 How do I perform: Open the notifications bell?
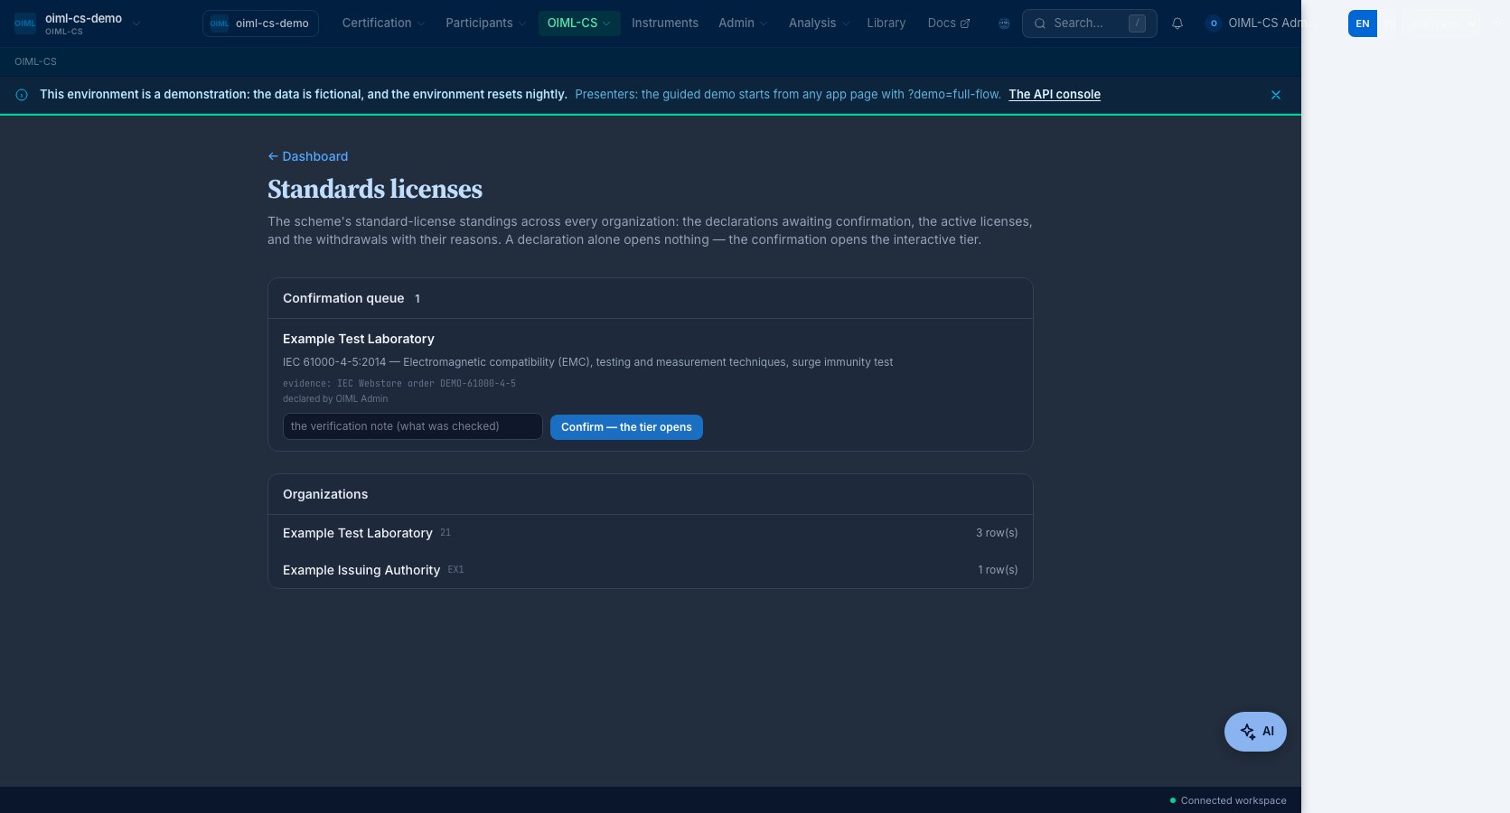click(x=1177, y=23)
